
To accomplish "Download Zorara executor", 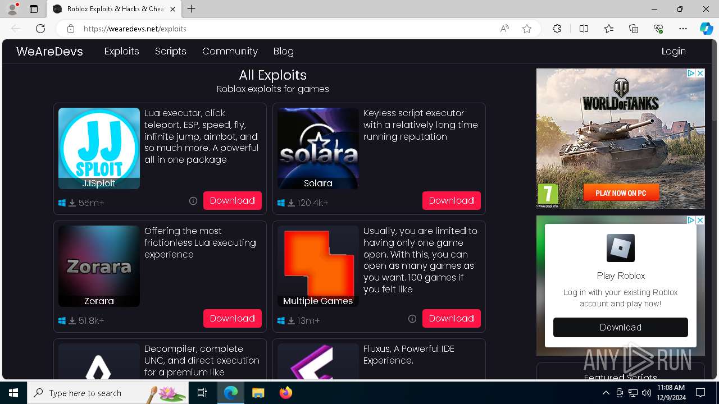I will click(x=233, y=318).
